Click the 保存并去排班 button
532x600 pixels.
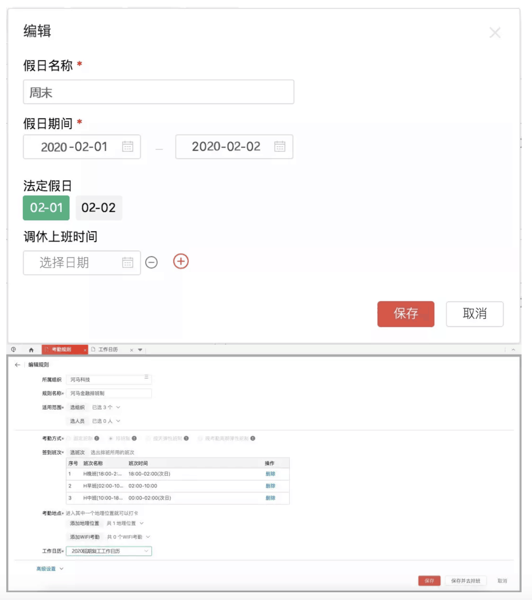point(465,581)
